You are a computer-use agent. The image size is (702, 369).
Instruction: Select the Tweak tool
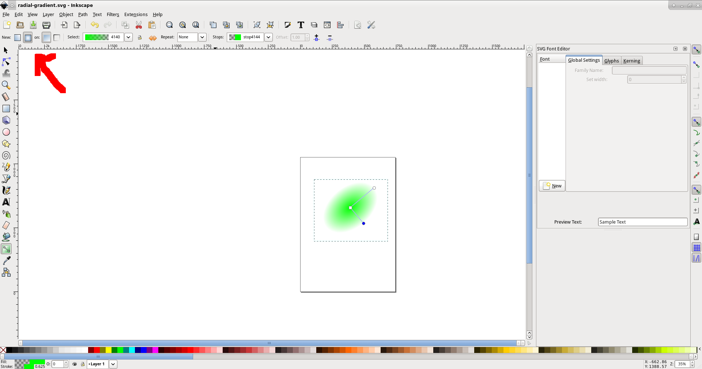pos(6,73)
